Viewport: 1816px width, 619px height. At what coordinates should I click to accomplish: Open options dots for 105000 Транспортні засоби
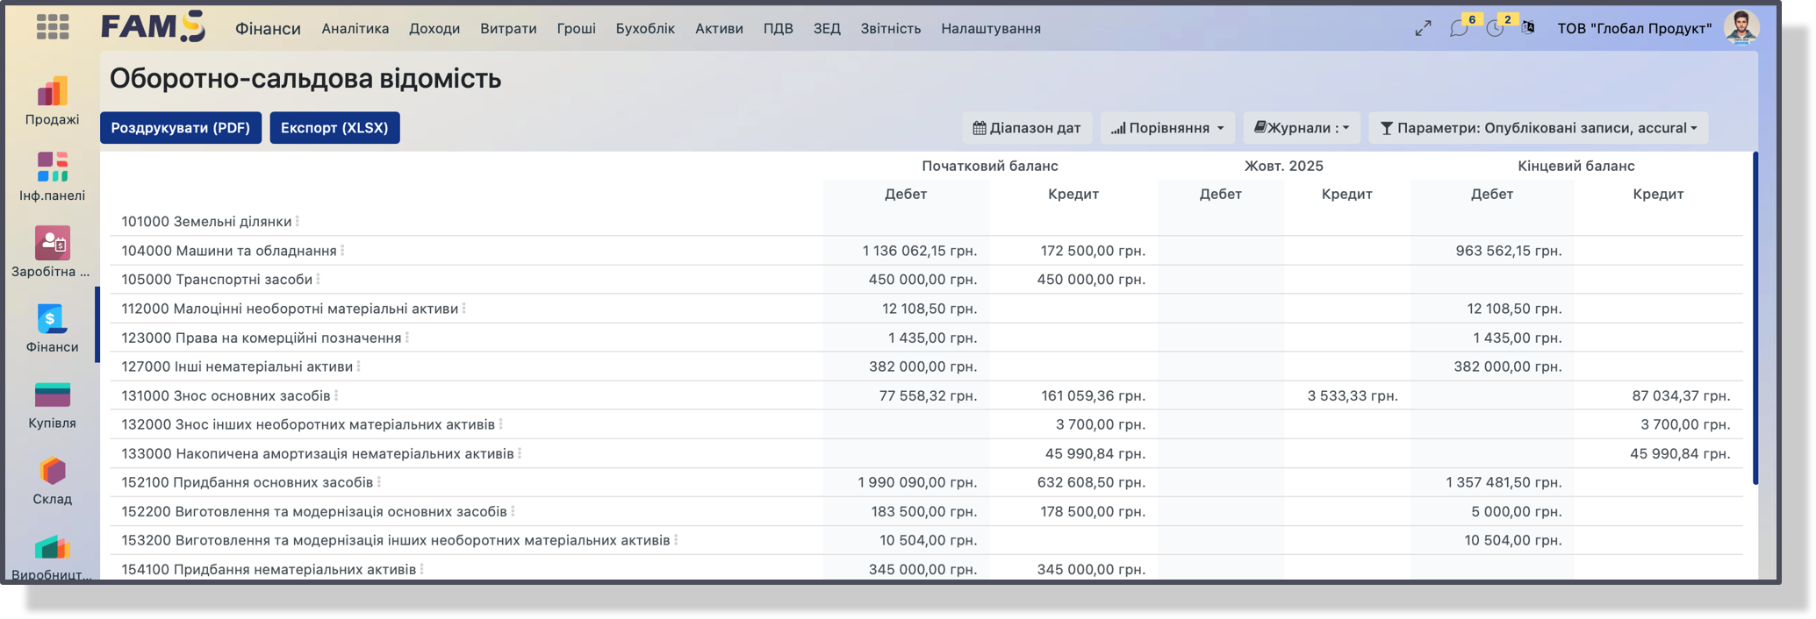coord(318,280)
